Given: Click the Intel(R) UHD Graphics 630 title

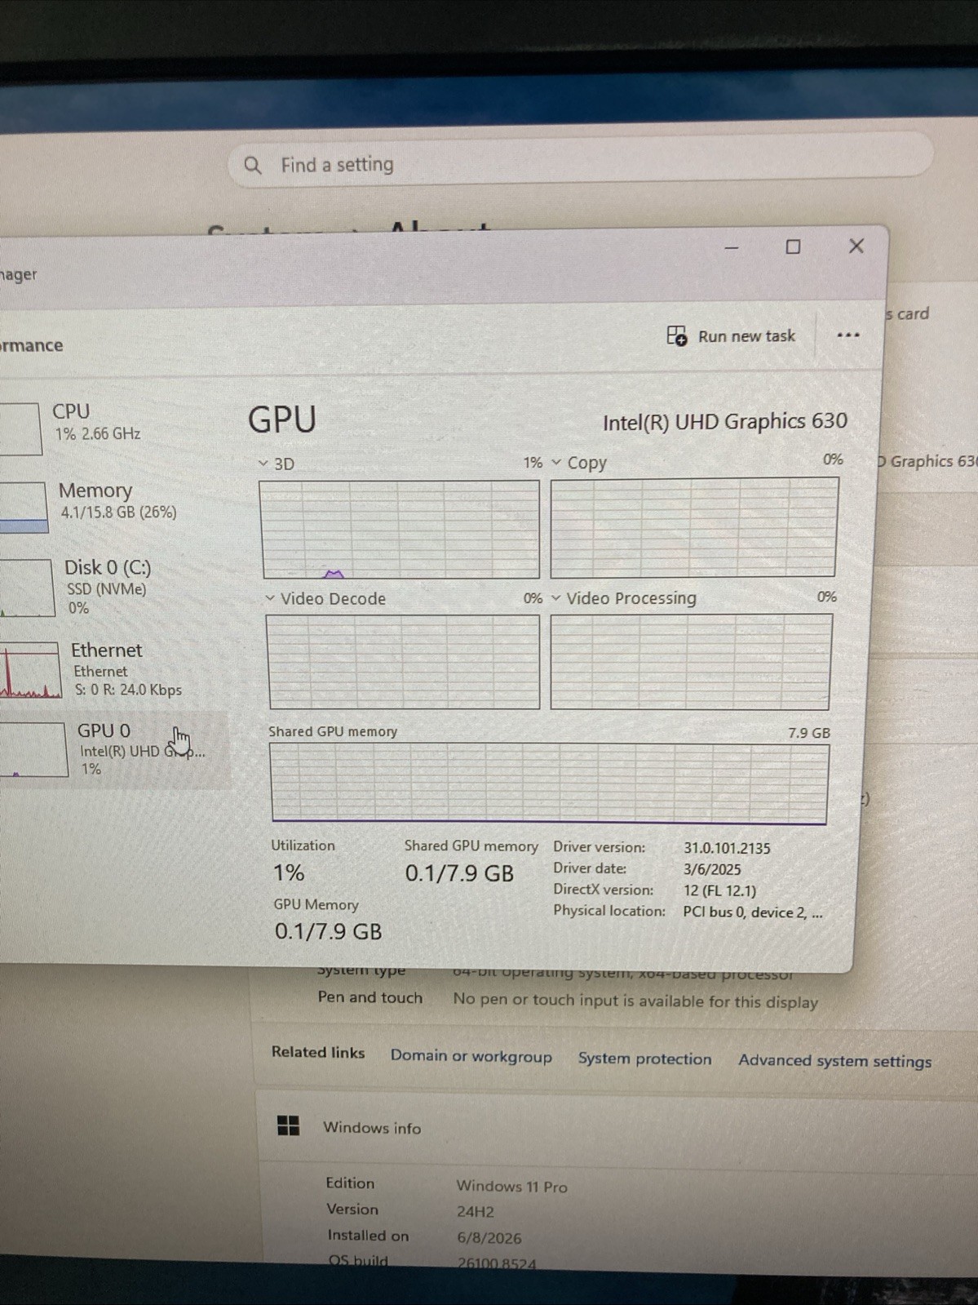Looking at the screenshot, I should 724,422.
